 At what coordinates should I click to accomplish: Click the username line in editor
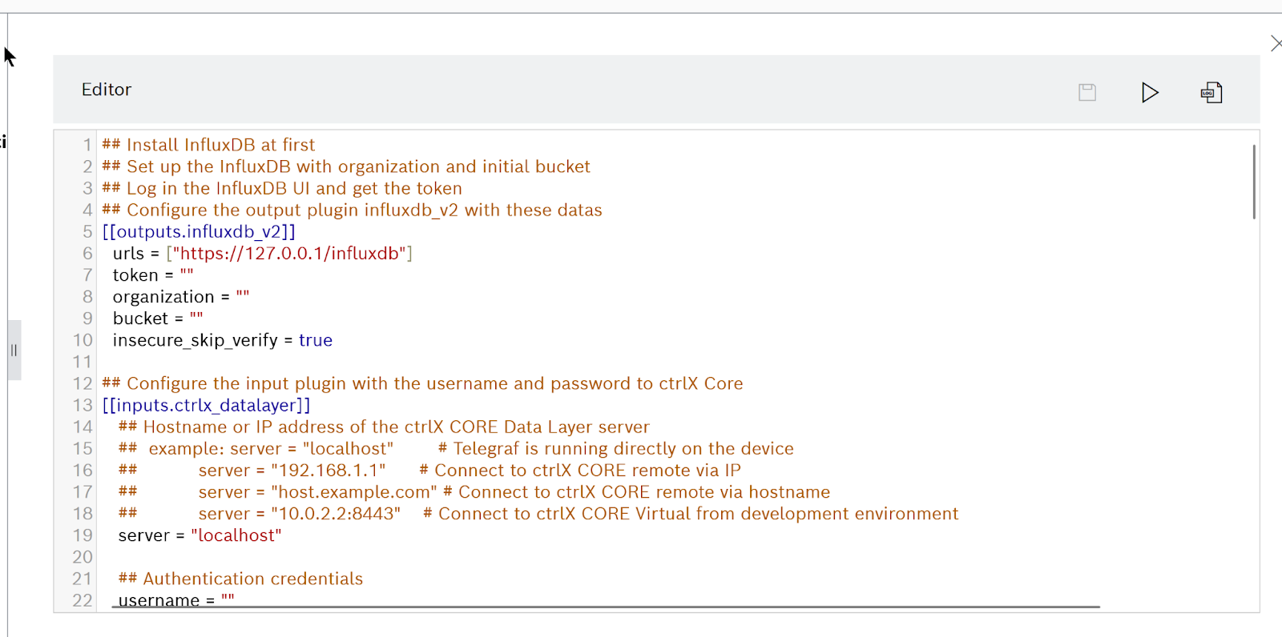(x=176, y=600)
